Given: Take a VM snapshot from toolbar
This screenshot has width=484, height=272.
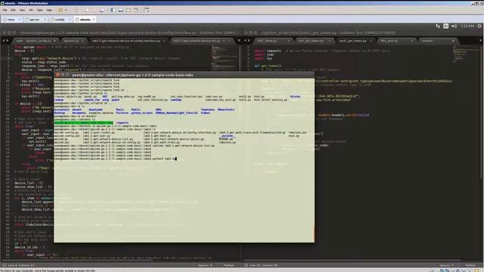Looking at the screenshot, I should [x=87, y=10].
